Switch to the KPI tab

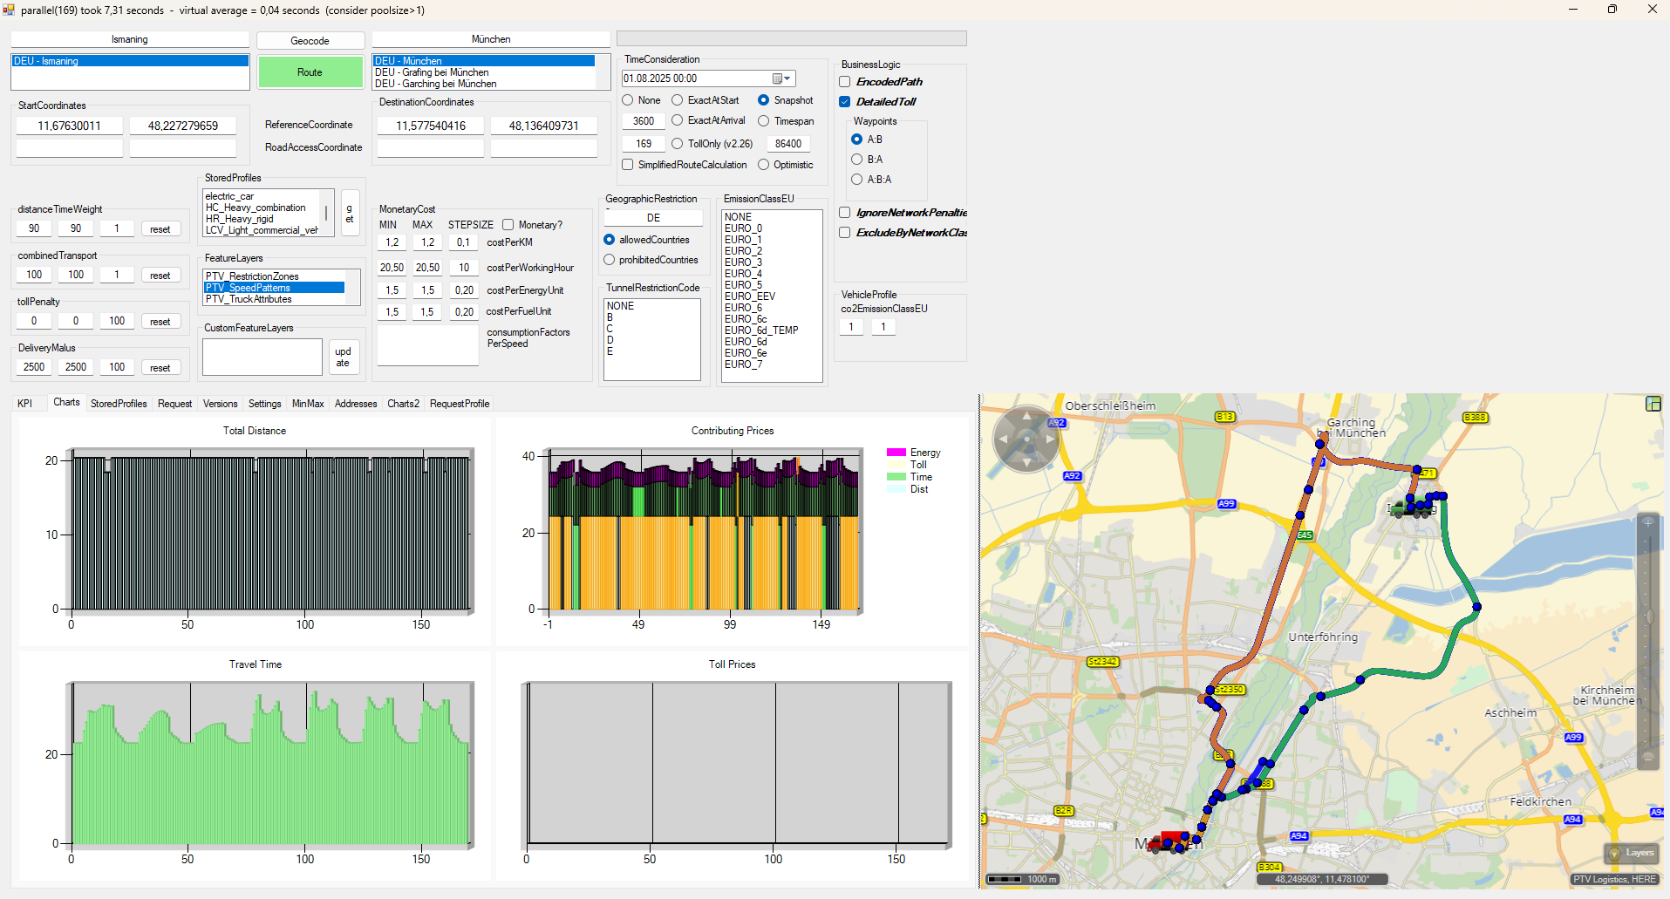click(x=25, y=404)
